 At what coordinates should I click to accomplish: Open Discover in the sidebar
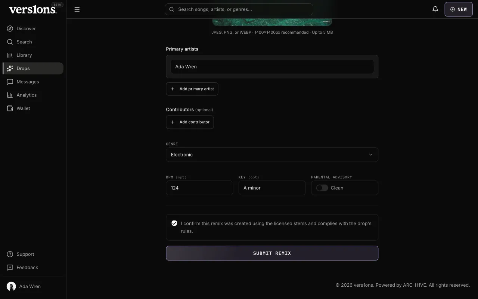[33, 28]
